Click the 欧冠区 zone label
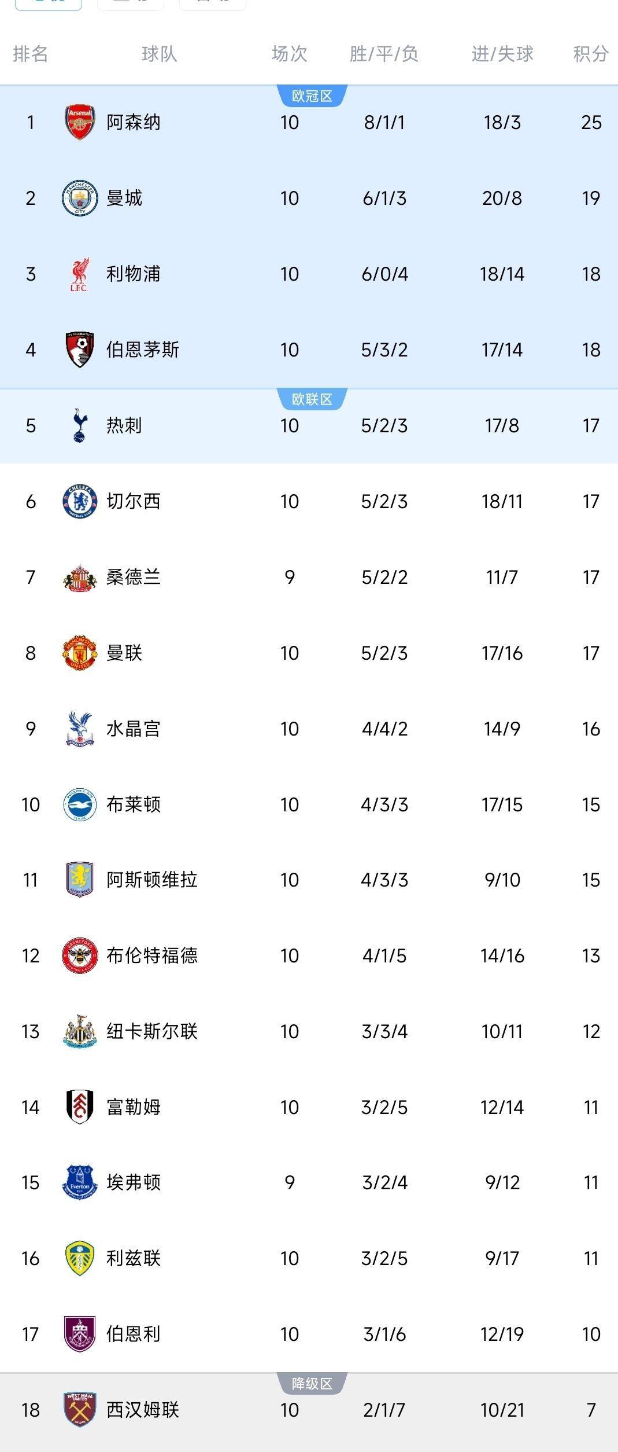This screenshot has width=618, height=1452. pyautogui.click(x=312, y=96)
